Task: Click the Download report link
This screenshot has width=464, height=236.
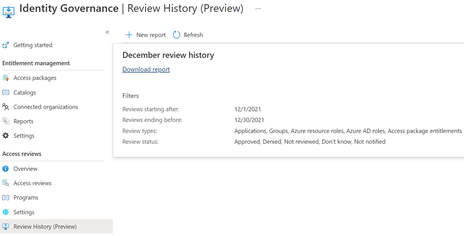Action: pyautogui.click(x=146, y=69)
